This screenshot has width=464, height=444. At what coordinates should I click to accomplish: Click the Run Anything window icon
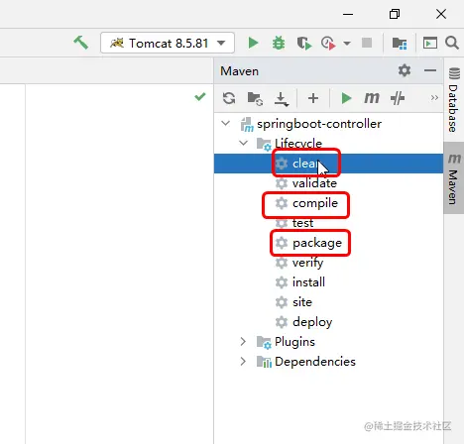click(x=430, y=43)
